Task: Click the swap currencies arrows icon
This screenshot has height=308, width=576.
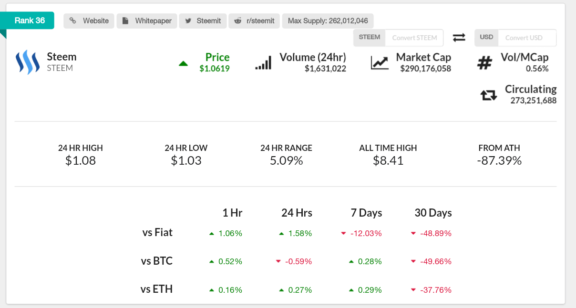Action: pyautogui.click(x=459, y=38)
